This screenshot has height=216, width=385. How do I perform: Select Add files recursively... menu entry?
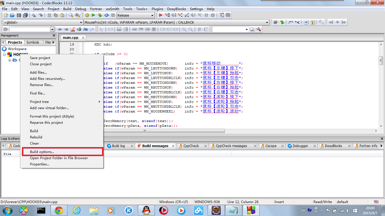coord(62,78)
